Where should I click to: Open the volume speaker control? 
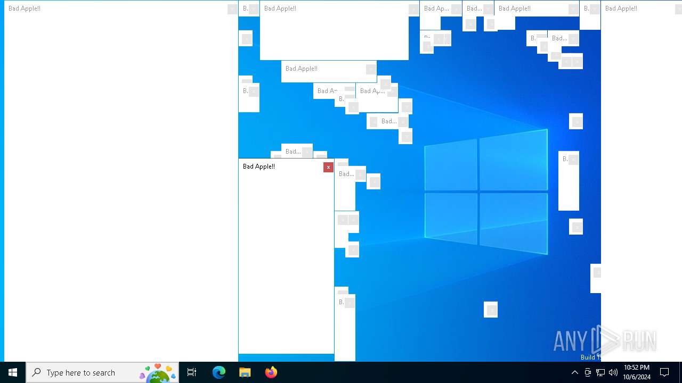613,372
